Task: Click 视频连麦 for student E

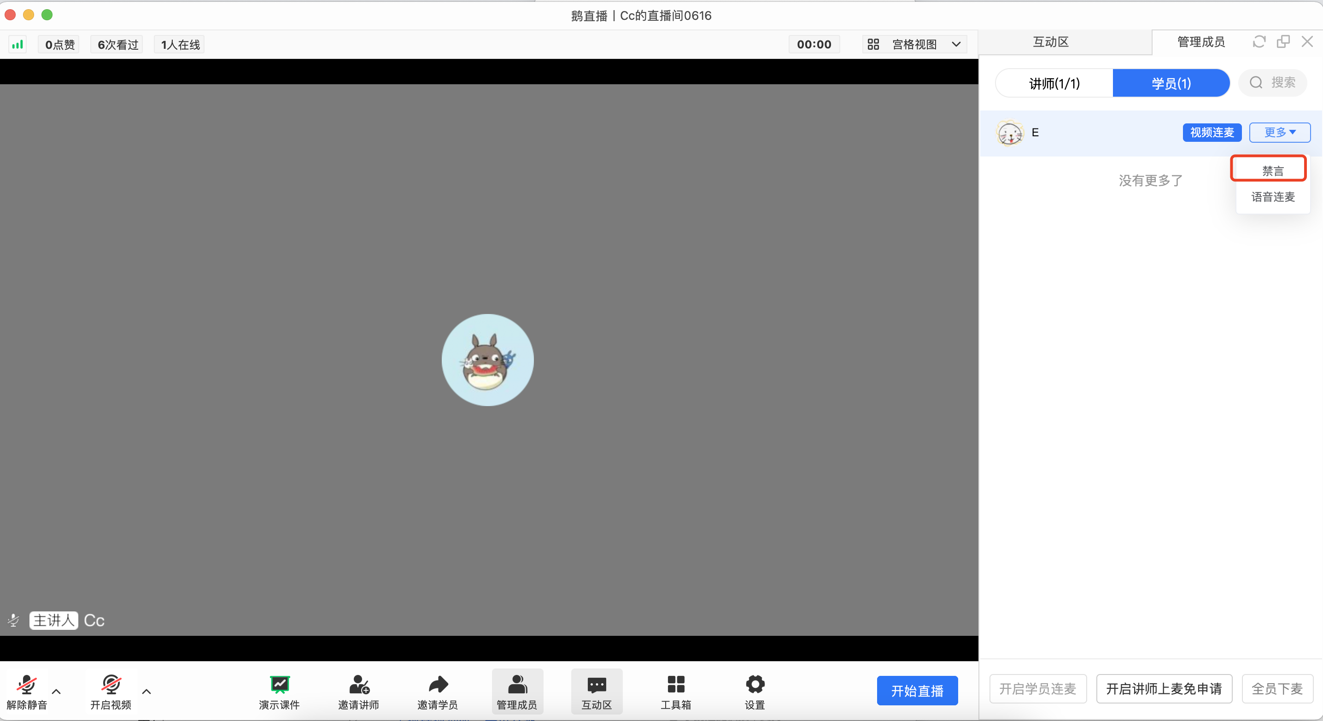Action: pos(1212,133)
